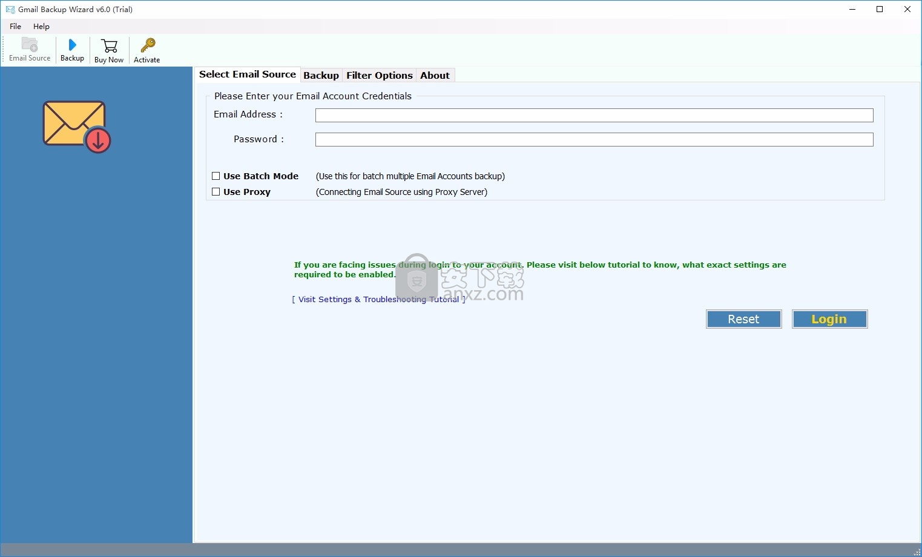This screenshot has height=557, width=922.
Task: Start Backup from the toolbar
Action: 72,50
